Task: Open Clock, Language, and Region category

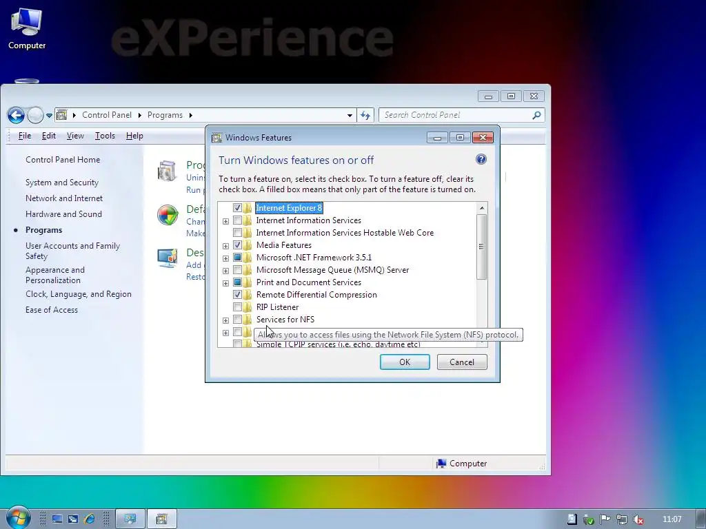Action: pyautogui.click(x=79, y=294)
